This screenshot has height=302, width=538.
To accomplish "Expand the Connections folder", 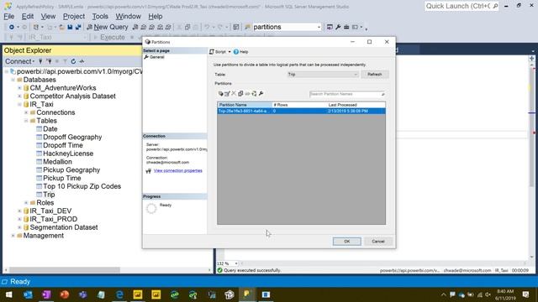I will pos(26,112).
